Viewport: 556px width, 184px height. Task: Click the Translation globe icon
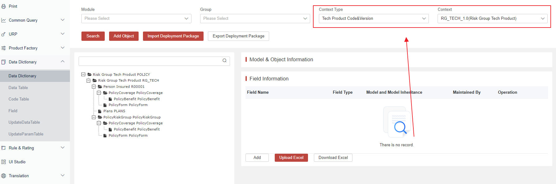(x=4, y=176)
